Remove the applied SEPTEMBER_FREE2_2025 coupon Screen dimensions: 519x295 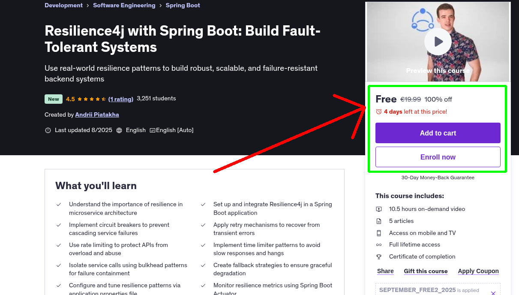click(x=493, y=293)
